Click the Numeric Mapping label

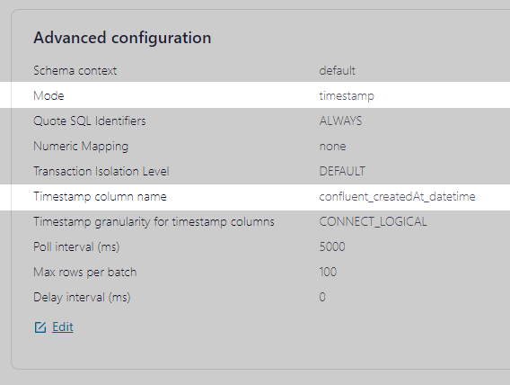(81, 147)
